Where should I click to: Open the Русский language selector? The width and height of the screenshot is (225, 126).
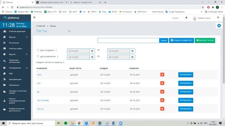[175, 18]
